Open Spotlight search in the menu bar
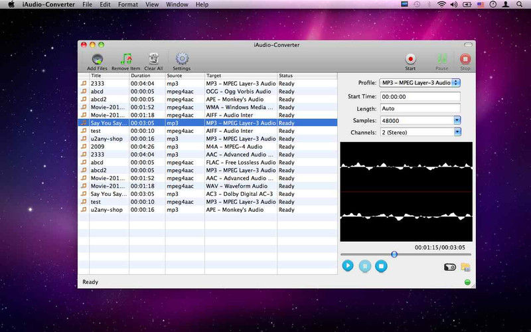The width and height of the screenshot is (531, 332). tap(519, 5)
